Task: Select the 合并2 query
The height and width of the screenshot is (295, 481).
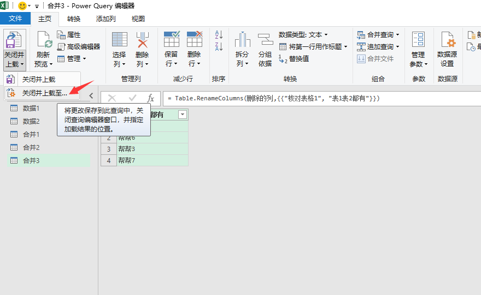Action: coord(49,147)
